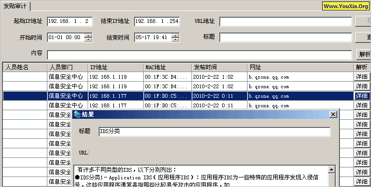Select highlighted row IP 192.168.1.177

click(x=108, y=96)
